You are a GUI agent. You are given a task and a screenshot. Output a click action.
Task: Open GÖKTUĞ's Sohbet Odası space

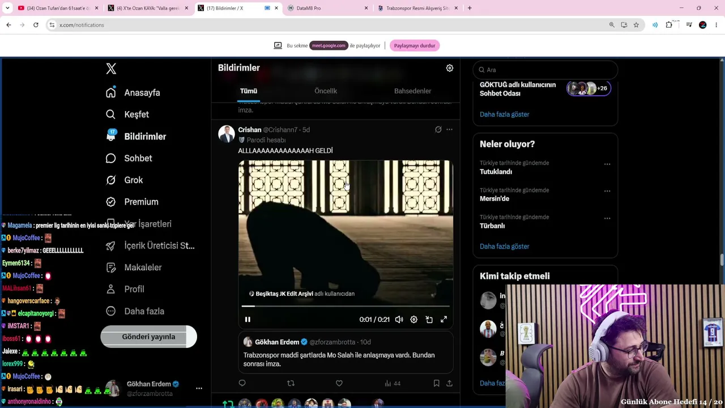(545, 89)
